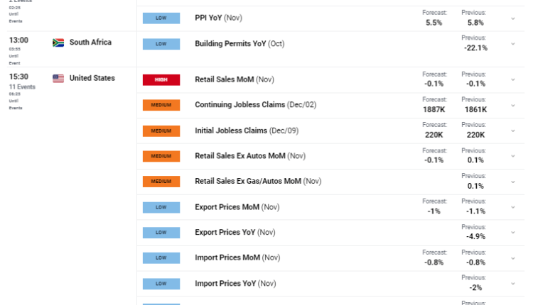
Task: Click MEDIUM badge beside Initial Jobless Claims
Action: tap(161, 131)
